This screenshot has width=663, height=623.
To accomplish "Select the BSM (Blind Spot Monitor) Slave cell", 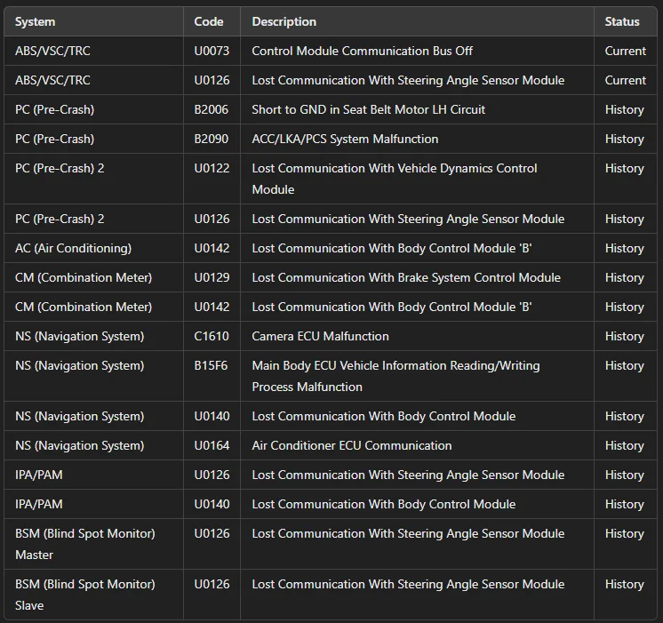I will click(84, 595).
